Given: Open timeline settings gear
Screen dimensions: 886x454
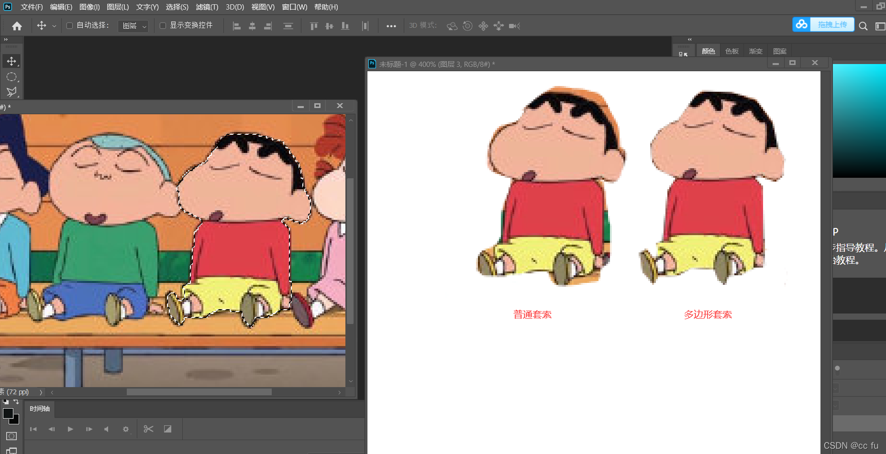Looking at the screenshot, I should point(126,429).
